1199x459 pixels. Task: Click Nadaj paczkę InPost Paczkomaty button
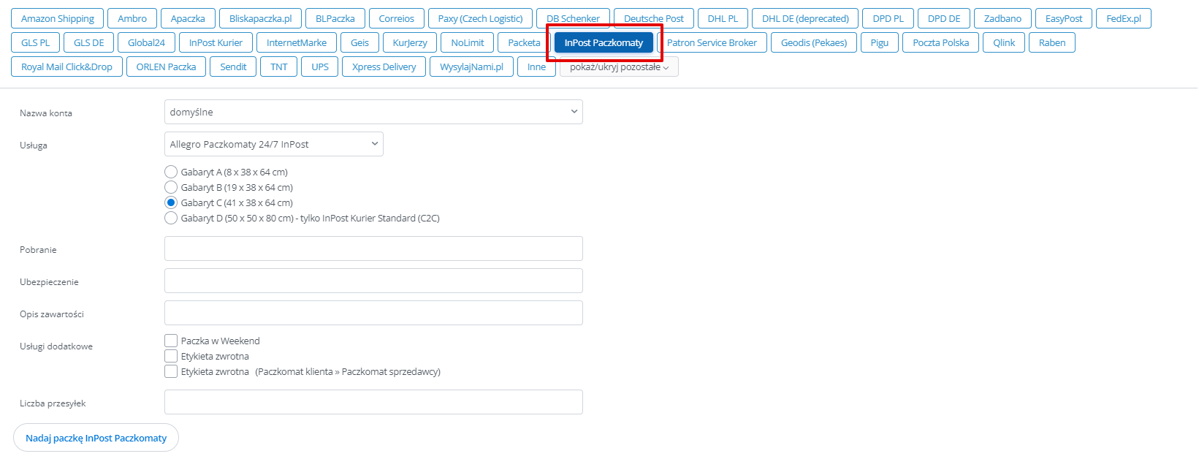(x=96, y=438)
